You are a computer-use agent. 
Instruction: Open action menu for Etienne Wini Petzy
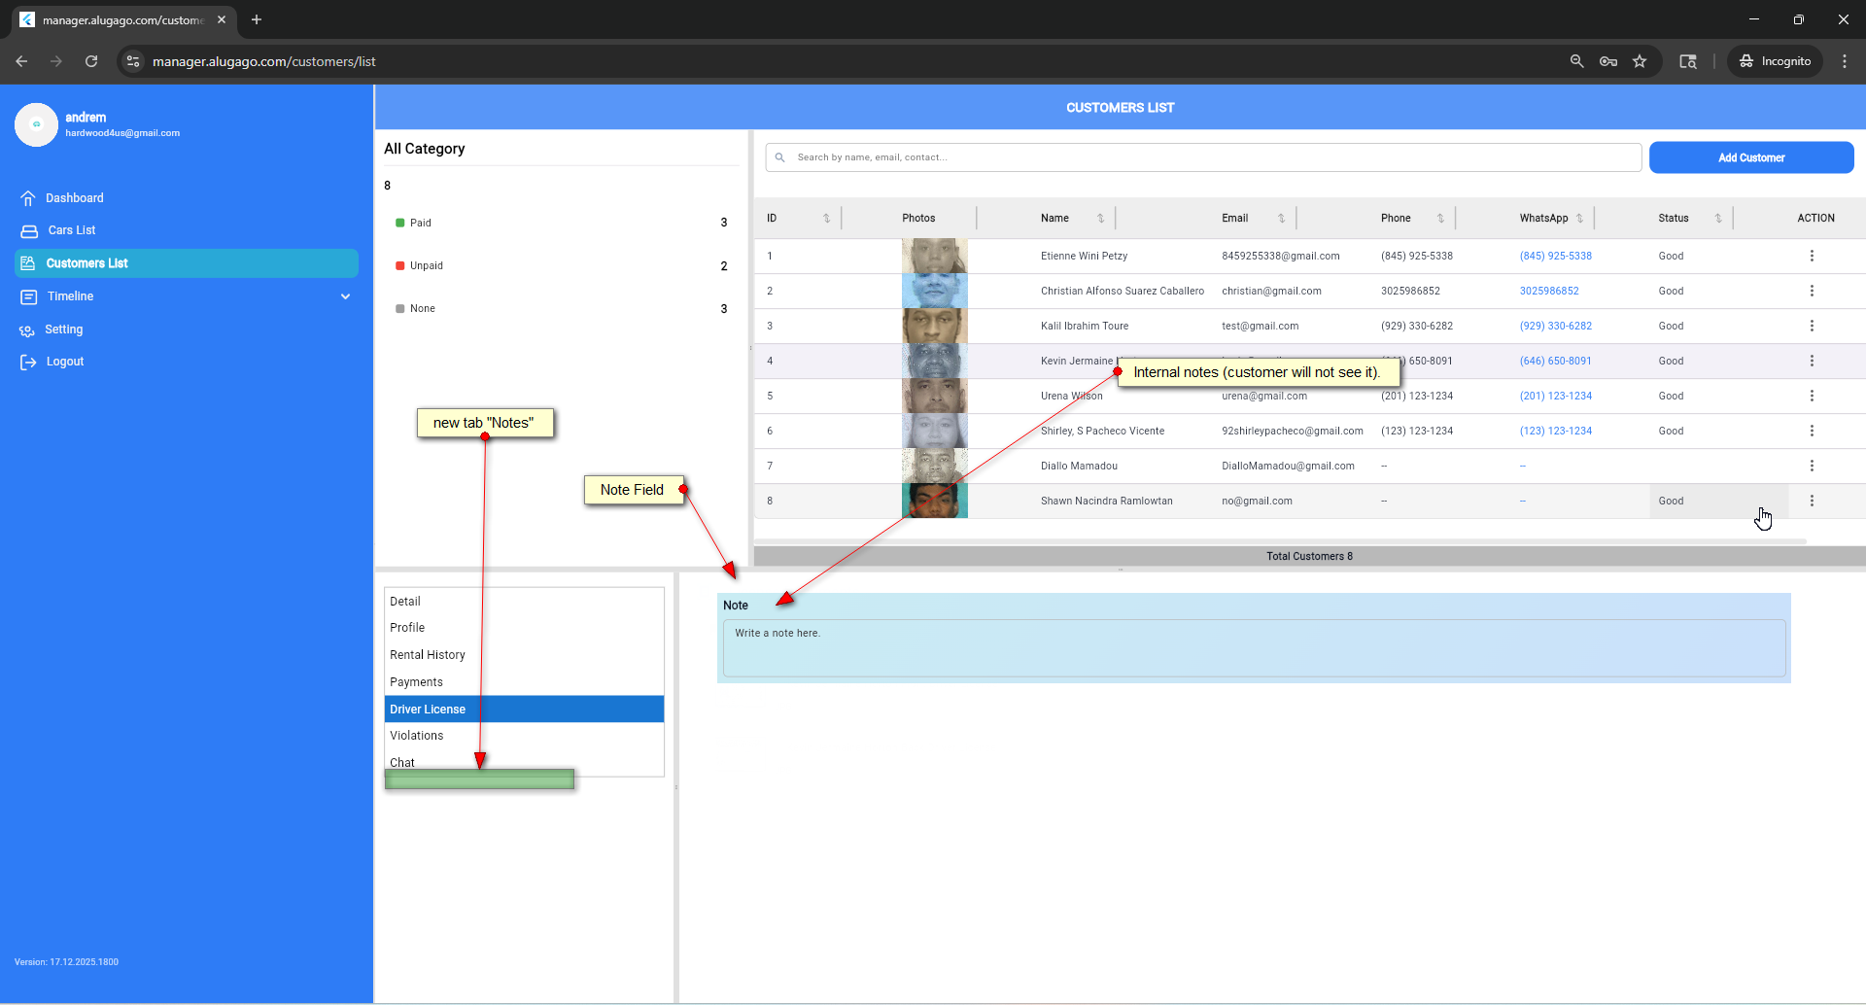pos(1812,256)
